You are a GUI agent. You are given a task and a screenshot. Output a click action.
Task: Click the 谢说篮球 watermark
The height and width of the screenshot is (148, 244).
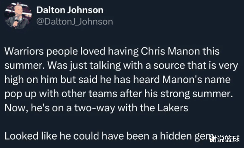tap(225, 139)
